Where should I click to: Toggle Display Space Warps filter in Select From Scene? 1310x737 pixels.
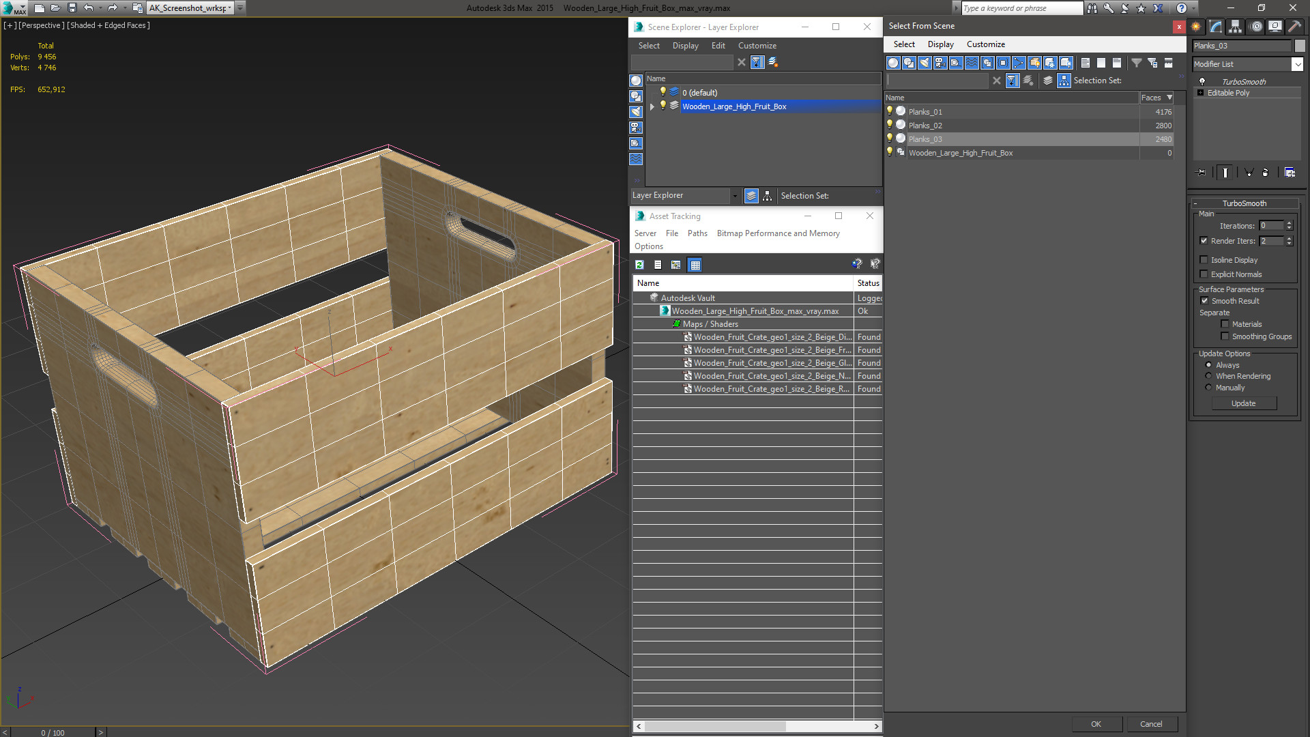(x=972, y=63)
